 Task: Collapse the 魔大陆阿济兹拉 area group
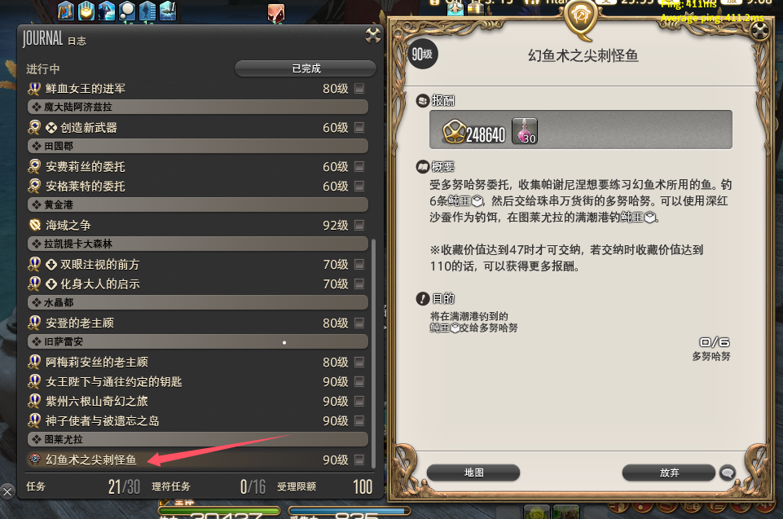[x=198, y=107]
